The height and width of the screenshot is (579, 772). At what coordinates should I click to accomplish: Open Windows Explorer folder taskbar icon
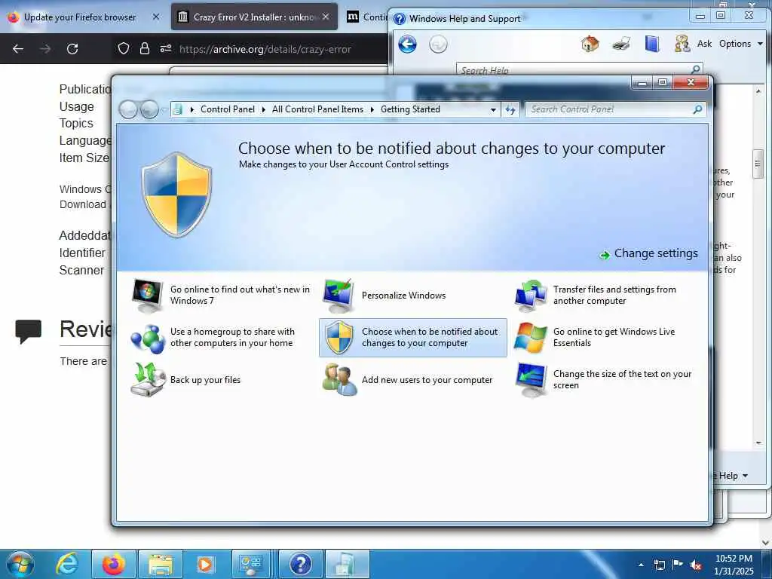pyautogui.click(x=161, y=564)
